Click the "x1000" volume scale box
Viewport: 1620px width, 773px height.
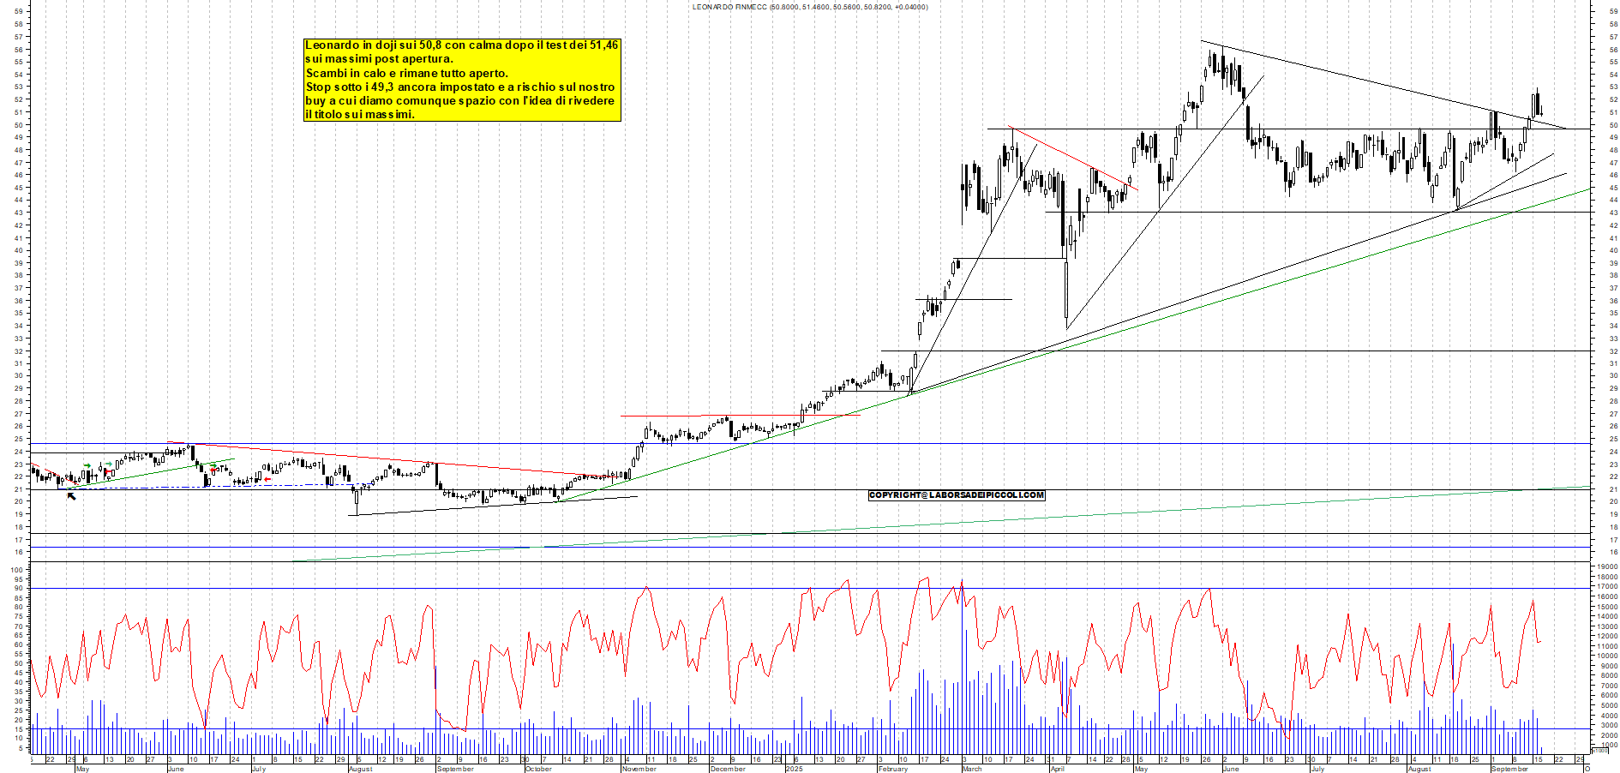[x=1599, y=750]
